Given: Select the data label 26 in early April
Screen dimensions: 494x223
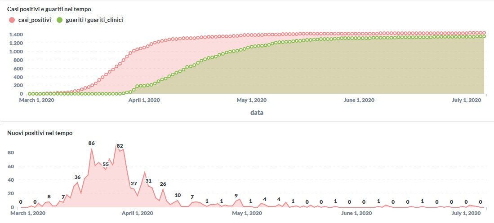Looking at the screenshot, I should (x=163, y=184).
